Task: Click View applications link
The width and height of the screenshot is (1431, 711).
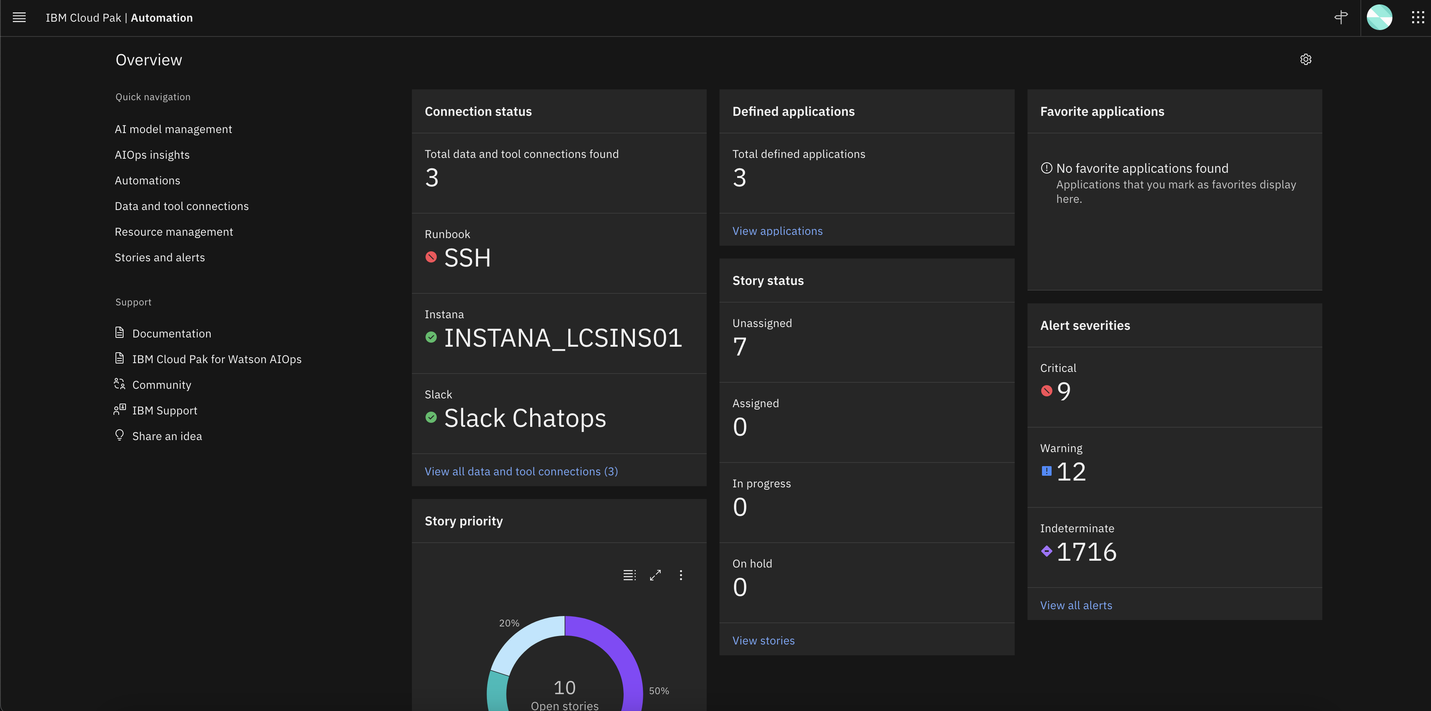Action: pos(777,231)
